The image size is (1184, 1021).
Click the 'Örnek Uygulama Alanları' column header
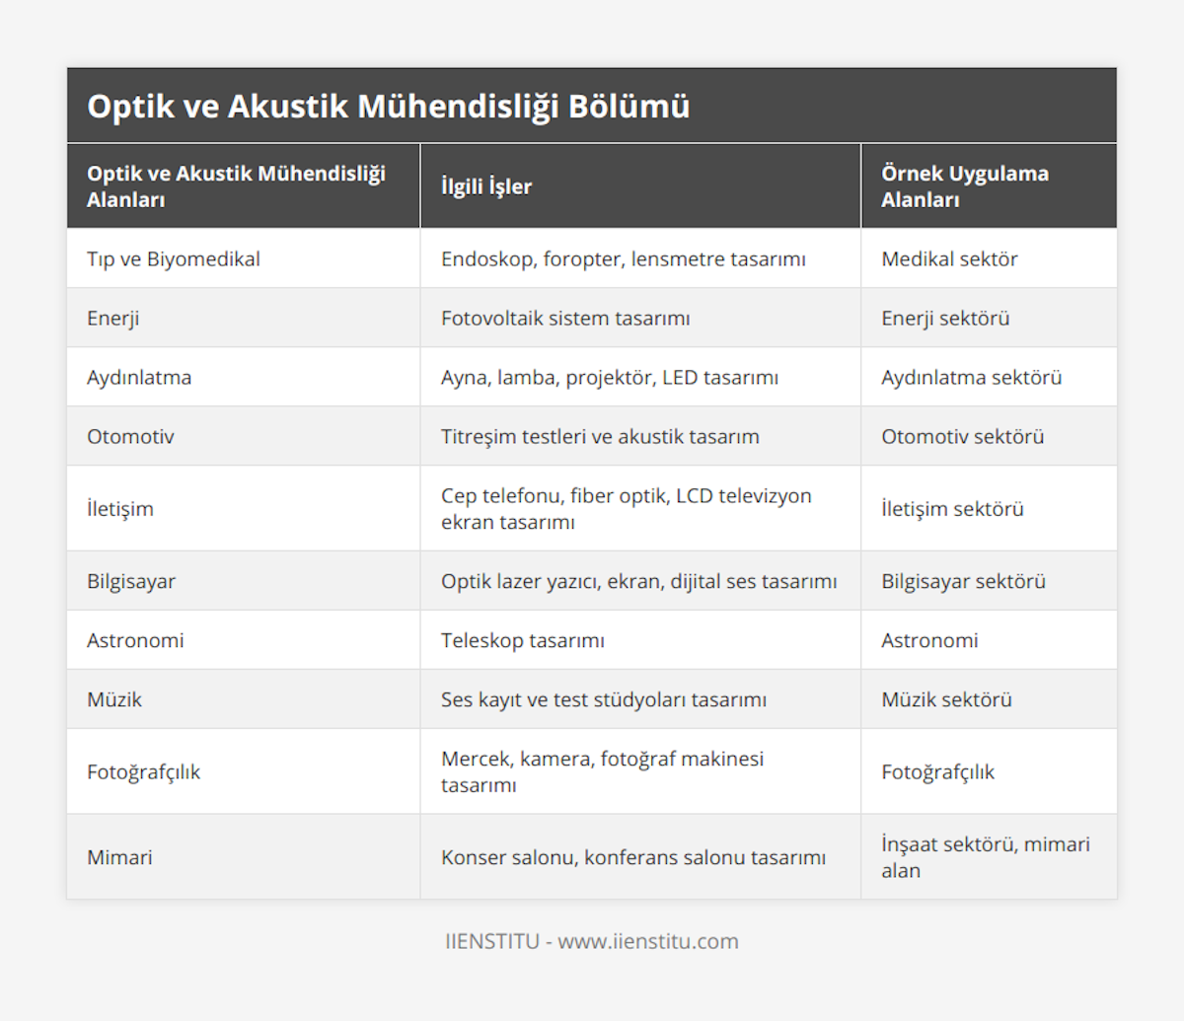pos(964,186)
